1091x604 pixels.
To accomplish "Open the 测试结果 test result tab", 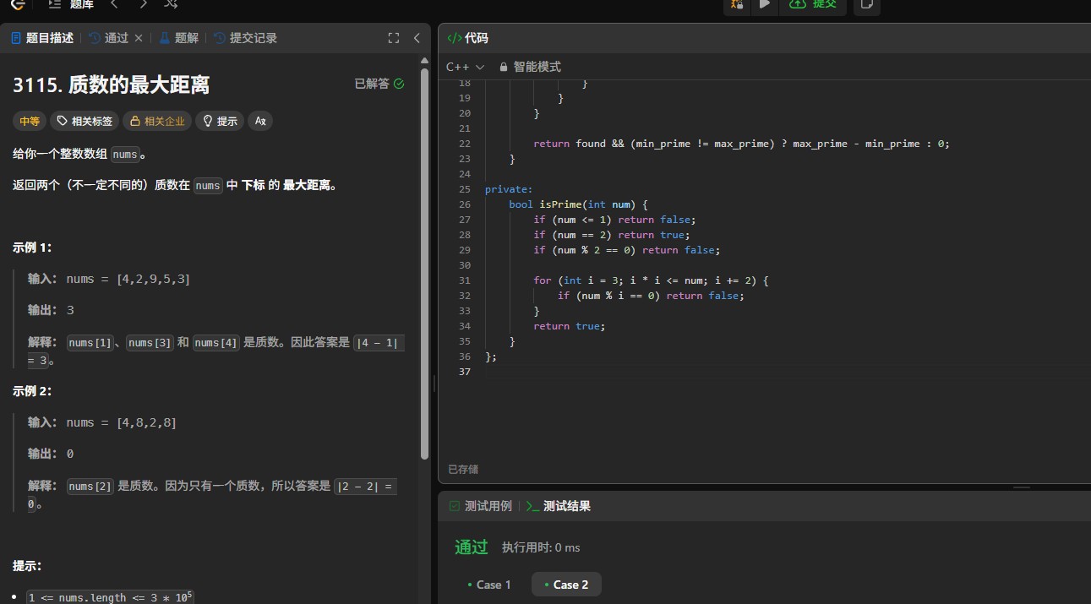I will [x=559, y=506].
